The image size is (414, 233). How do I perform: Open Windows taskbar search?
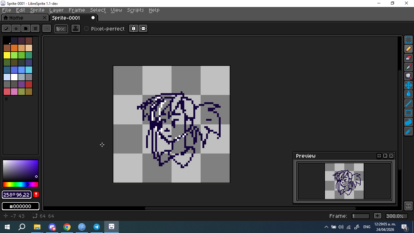point(22,227)
